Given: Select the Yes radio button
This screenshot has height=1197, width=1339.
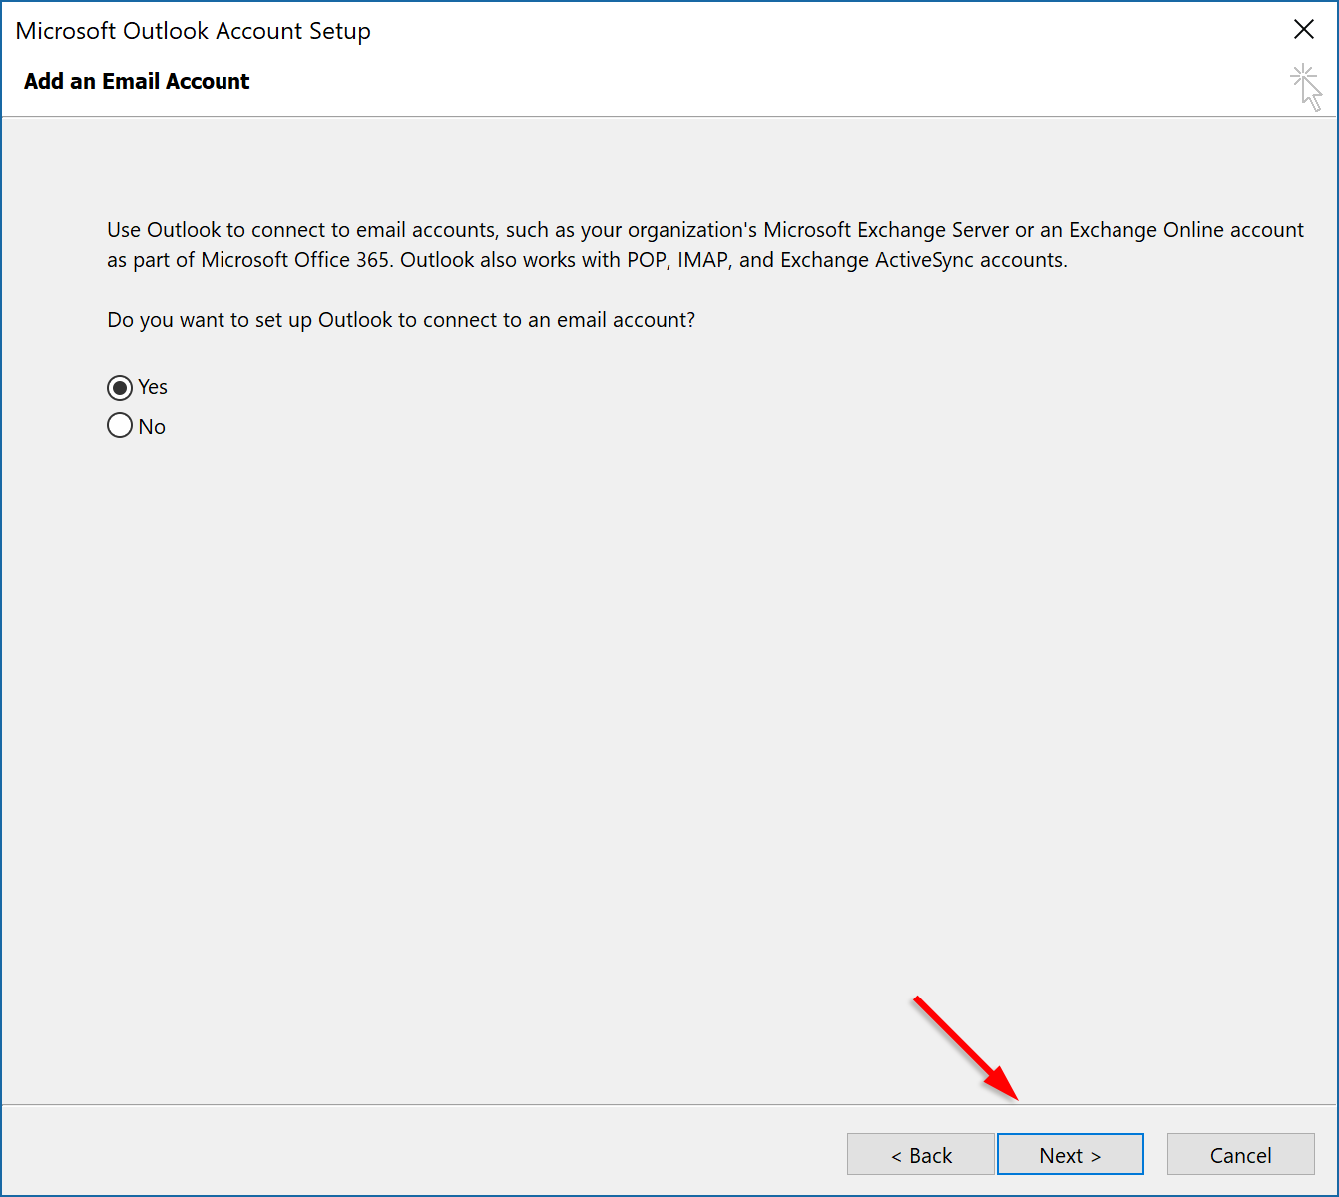Looking at the screenshot, I should 120,387.
